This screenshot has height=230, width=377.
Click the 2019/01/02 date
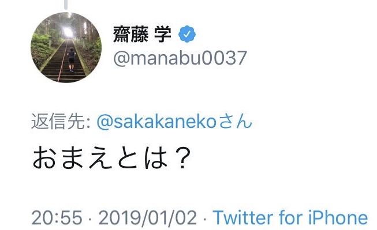pyautogui.click(x=148, y=218)
